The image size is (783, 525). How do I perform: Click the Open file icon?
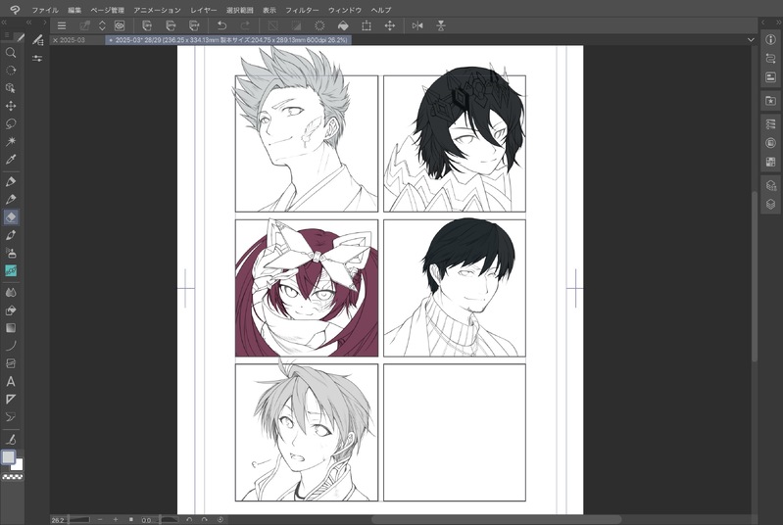[171, 25]
